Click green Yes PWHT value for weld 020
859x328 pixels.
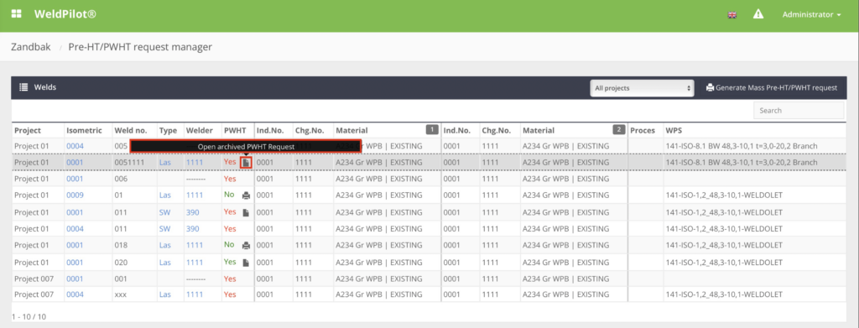coord(230,262)
